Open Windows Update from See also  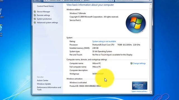click(44, 84)
